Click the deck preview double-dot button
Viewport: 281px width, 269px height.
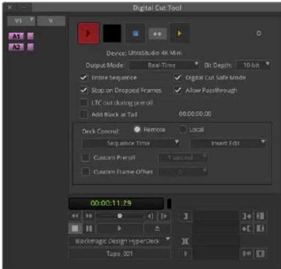tap(157, 33)
